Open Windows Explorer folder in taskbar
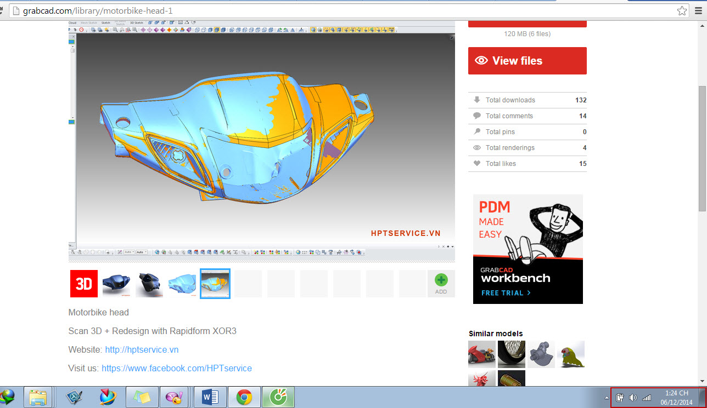The width and height of the screenshot is (707, 408). click(38, 397)
